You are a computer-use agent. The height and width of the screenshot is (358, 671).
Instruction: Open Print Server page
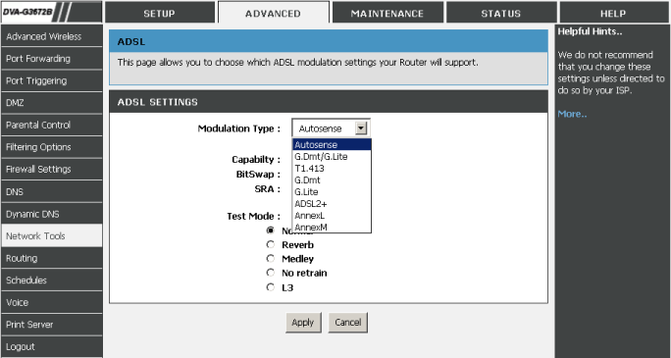click(x=51, y=325)
